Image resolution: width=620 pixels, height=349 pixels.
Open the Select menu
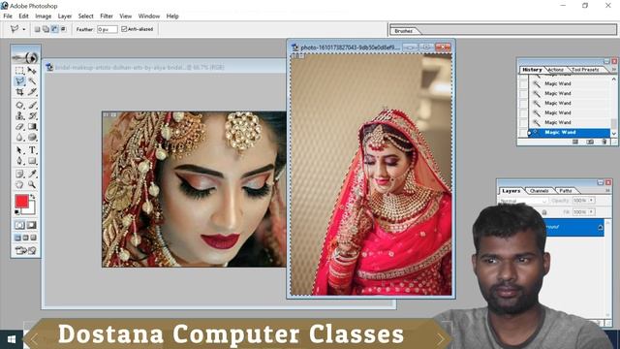(85, 16)
